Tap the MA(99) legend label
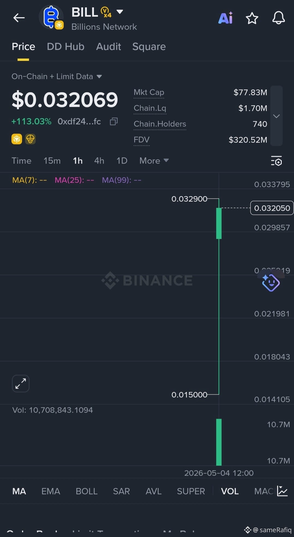Image resolution: width=294 pixels, height=537 pixels. 122,180
